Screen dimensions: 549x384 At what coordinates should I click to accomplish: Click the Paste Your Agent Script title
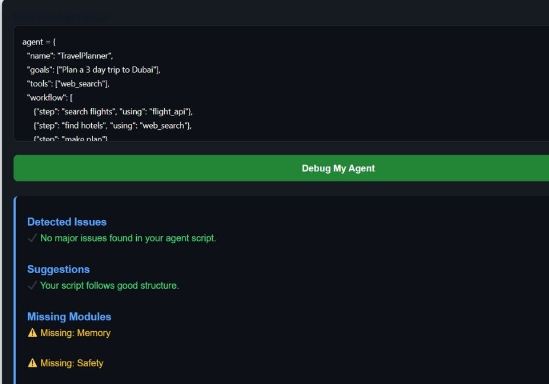click(x=62, y=17)
